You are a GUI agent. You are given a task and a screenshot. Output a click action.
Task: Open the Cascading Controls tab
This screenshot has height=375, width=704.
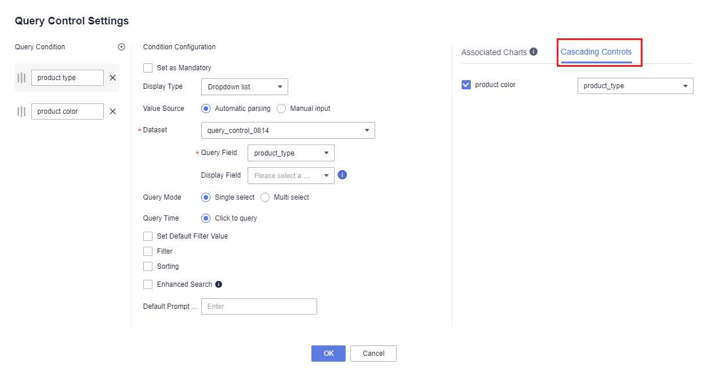[596, 52]
